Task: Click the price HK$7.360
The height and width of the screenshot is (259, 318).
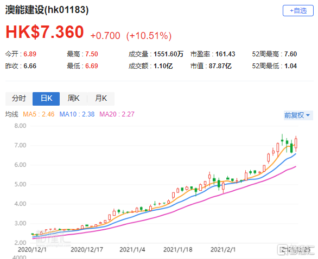Action: tap(44, 32)
